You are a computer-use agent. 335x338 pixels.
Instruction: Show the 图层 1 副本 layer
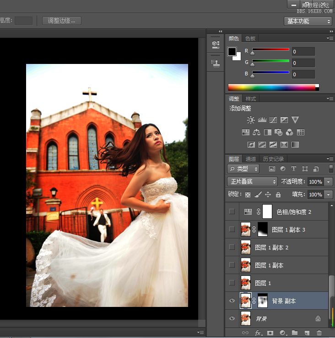(x=232, y=265)
